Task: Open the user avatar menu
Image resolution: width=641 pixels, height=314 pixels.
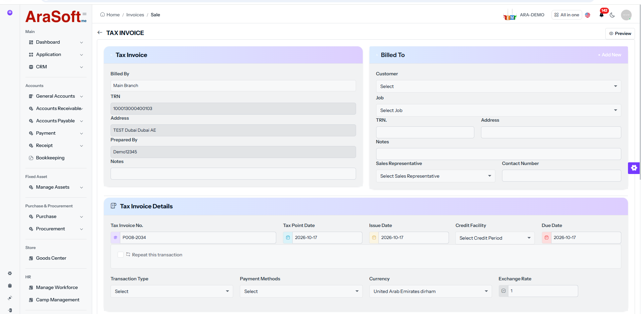Action: pos(626,15)
